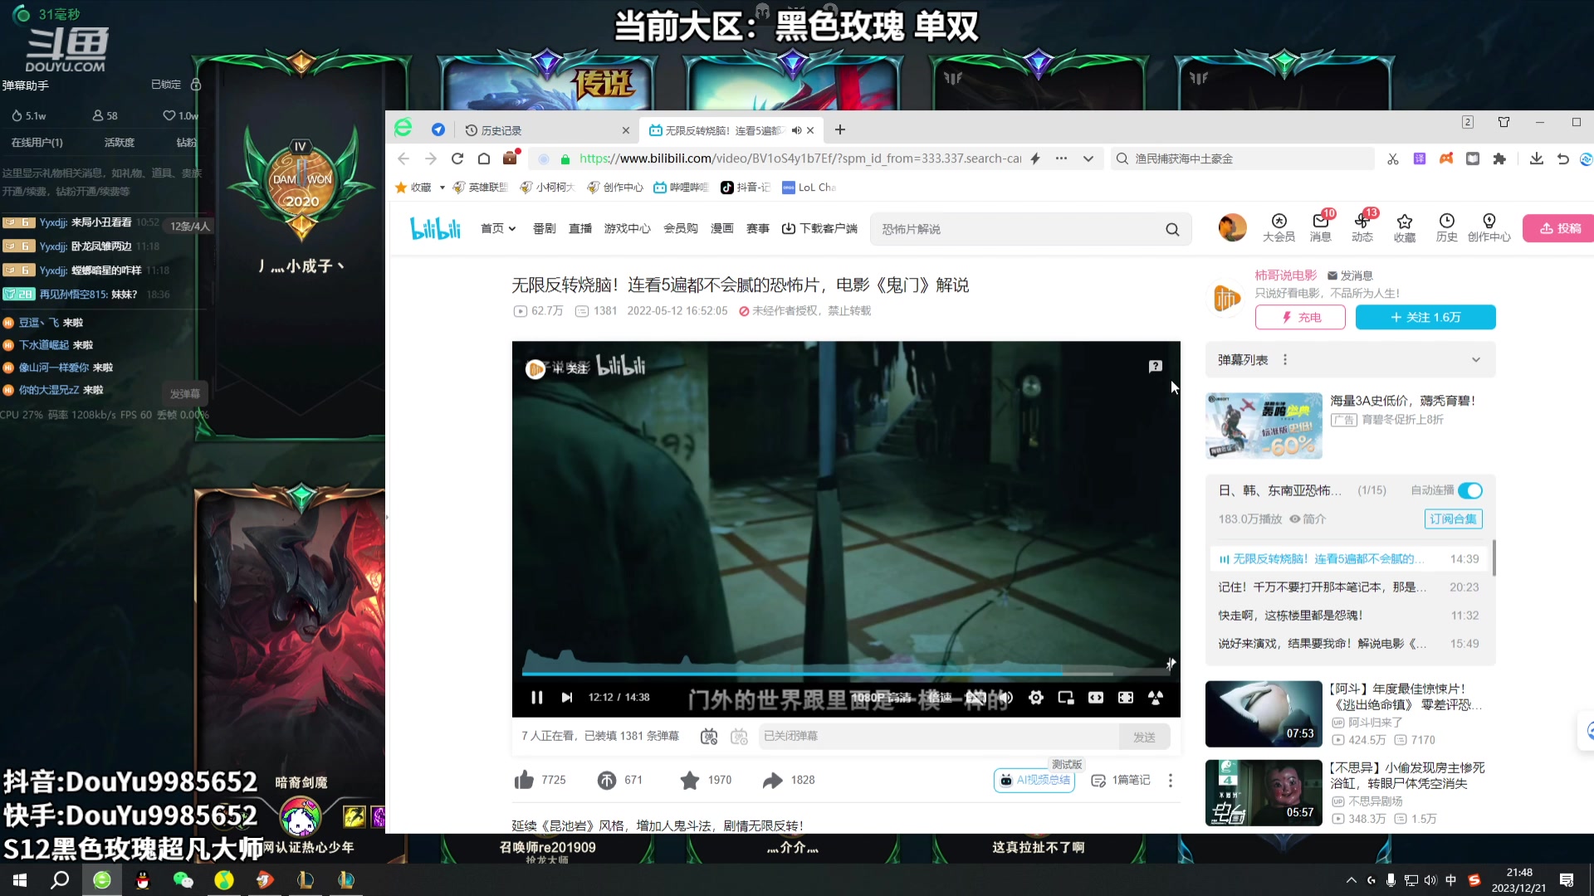
Task: Open WeChat from the taskbar
Action: (x=183, y=879)
